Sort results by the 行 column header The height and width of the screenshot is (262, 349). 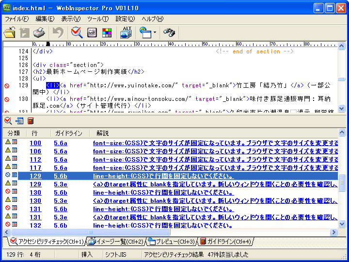coord(38,133)
